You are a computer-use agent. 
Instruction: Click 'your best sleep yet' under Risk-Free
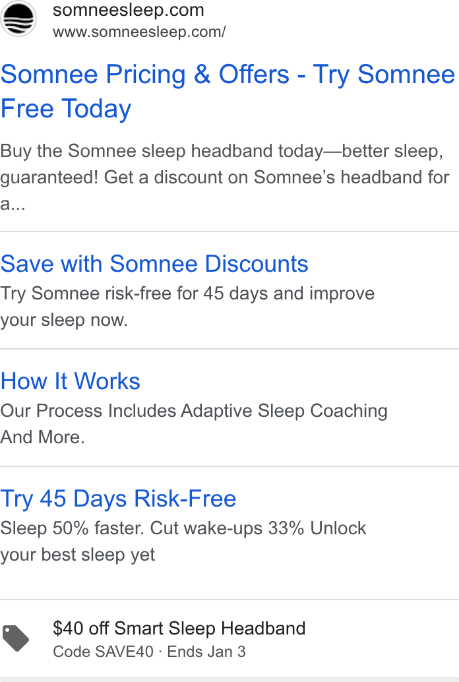(77, 555)
